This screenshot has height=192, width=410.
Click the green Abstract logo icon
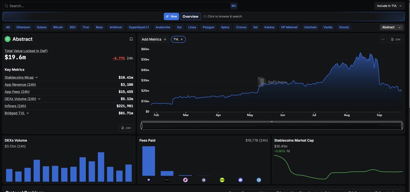coord(8,39)
